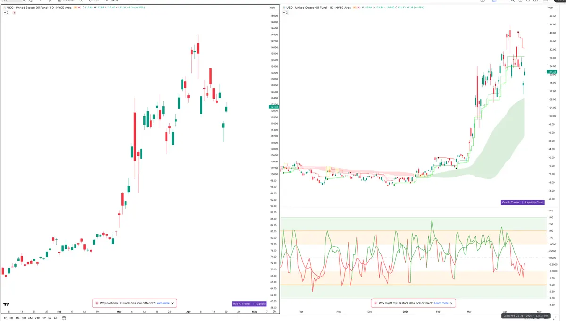The height and width of the screenshot is (321, 566).
Task: Click flag icon in right chart data notice
Action: (375, 303)
